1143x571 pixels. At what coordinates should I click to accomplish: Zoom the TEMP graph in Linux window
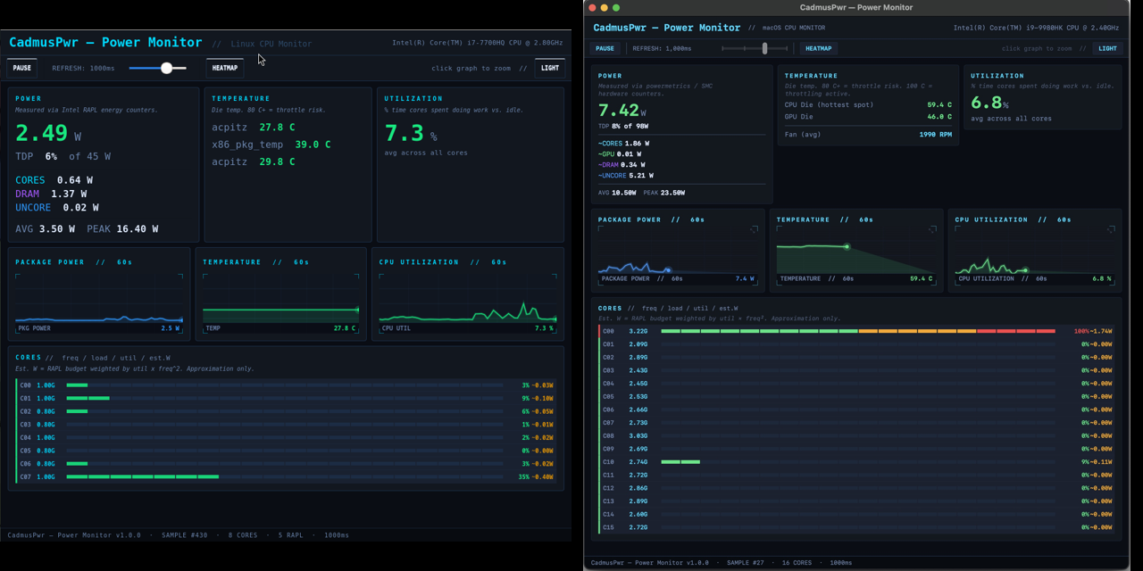(x=281, y=303)
